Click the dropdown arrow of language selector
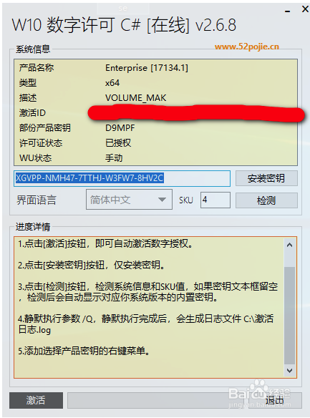The height and width of the screenshot is (418, 310). point(162,200)
